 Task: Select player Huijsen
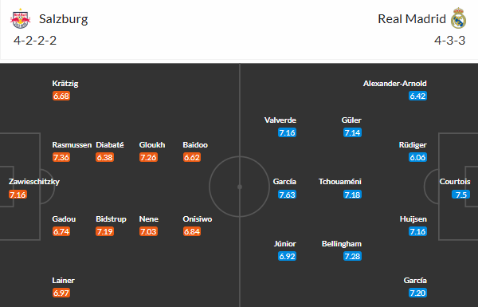point(413,219)
